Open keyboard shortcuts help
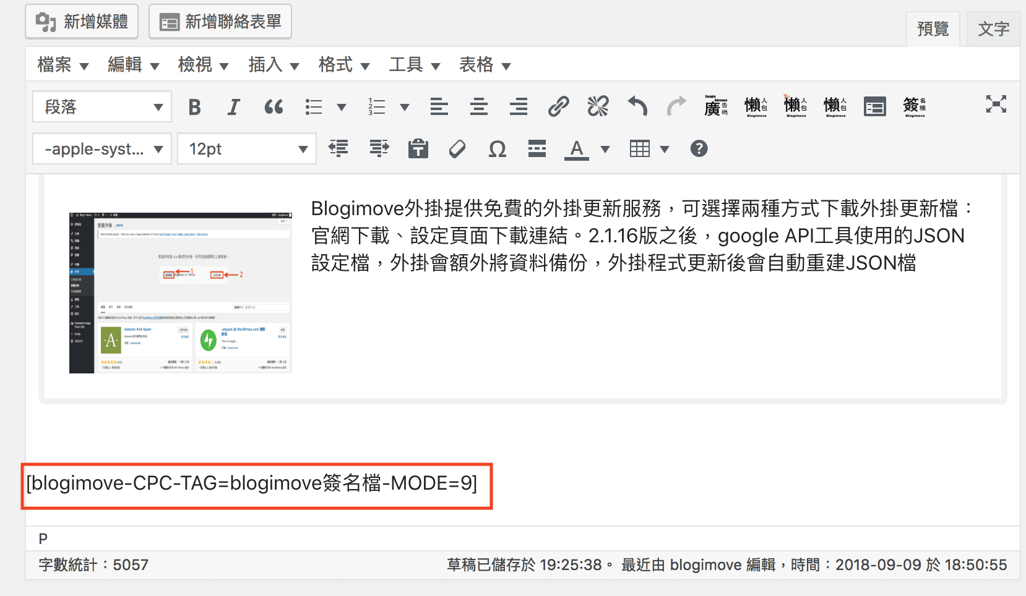Screen dimensions: 1026x596 699,148
